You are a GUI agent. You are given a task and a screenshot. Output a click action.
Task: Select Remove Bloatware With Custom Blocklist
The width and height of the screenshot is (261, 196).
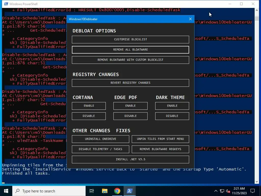tap(130, 60)
